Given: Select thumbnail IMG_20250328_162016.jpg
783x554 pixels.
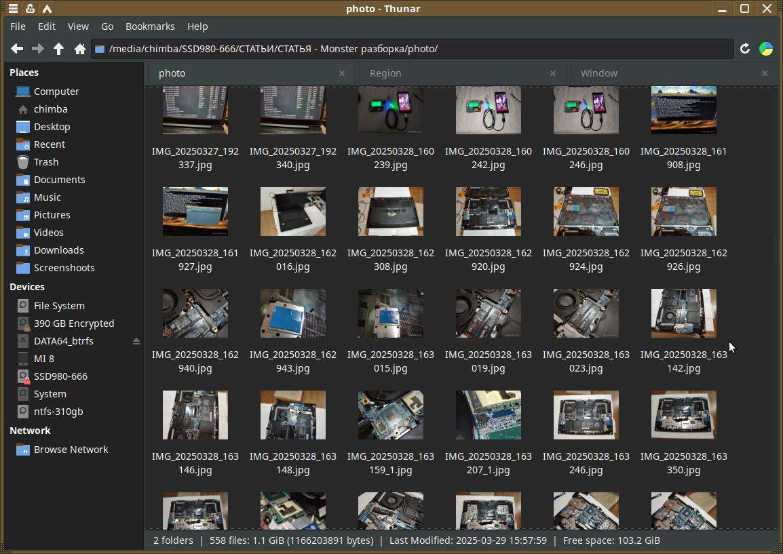Looking at the screenshot, I should tap(292, 212).
